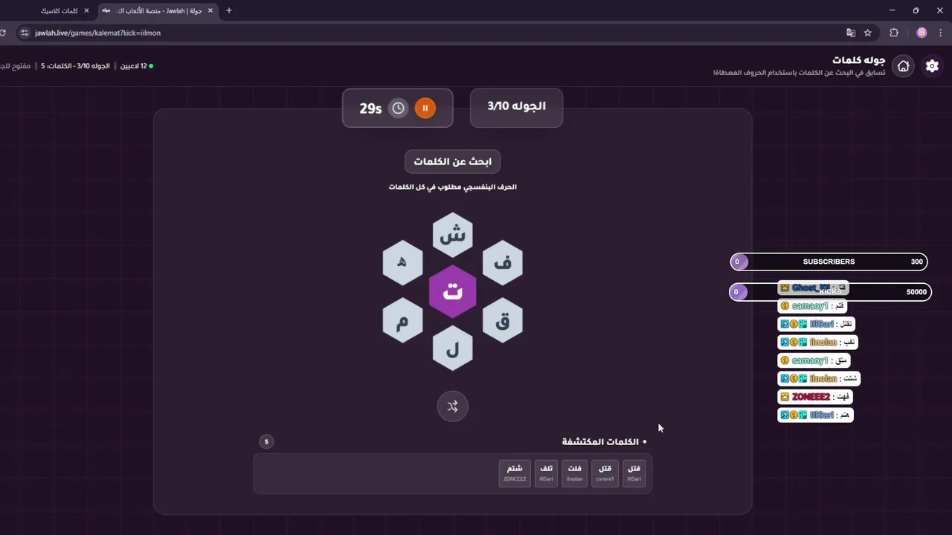Pause the round timer
This screenshot has height=535, width=952.
(425, 108)
